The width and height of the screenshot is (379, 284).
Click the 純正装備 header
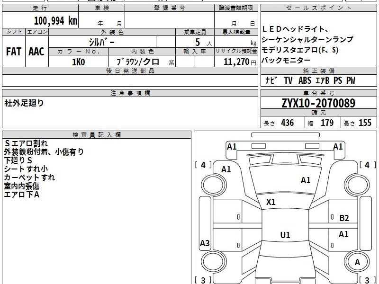click(x=318, y=71)
